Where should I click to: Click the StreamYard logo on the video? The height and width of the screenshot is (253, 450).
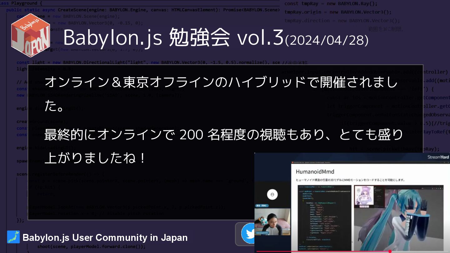438,157
